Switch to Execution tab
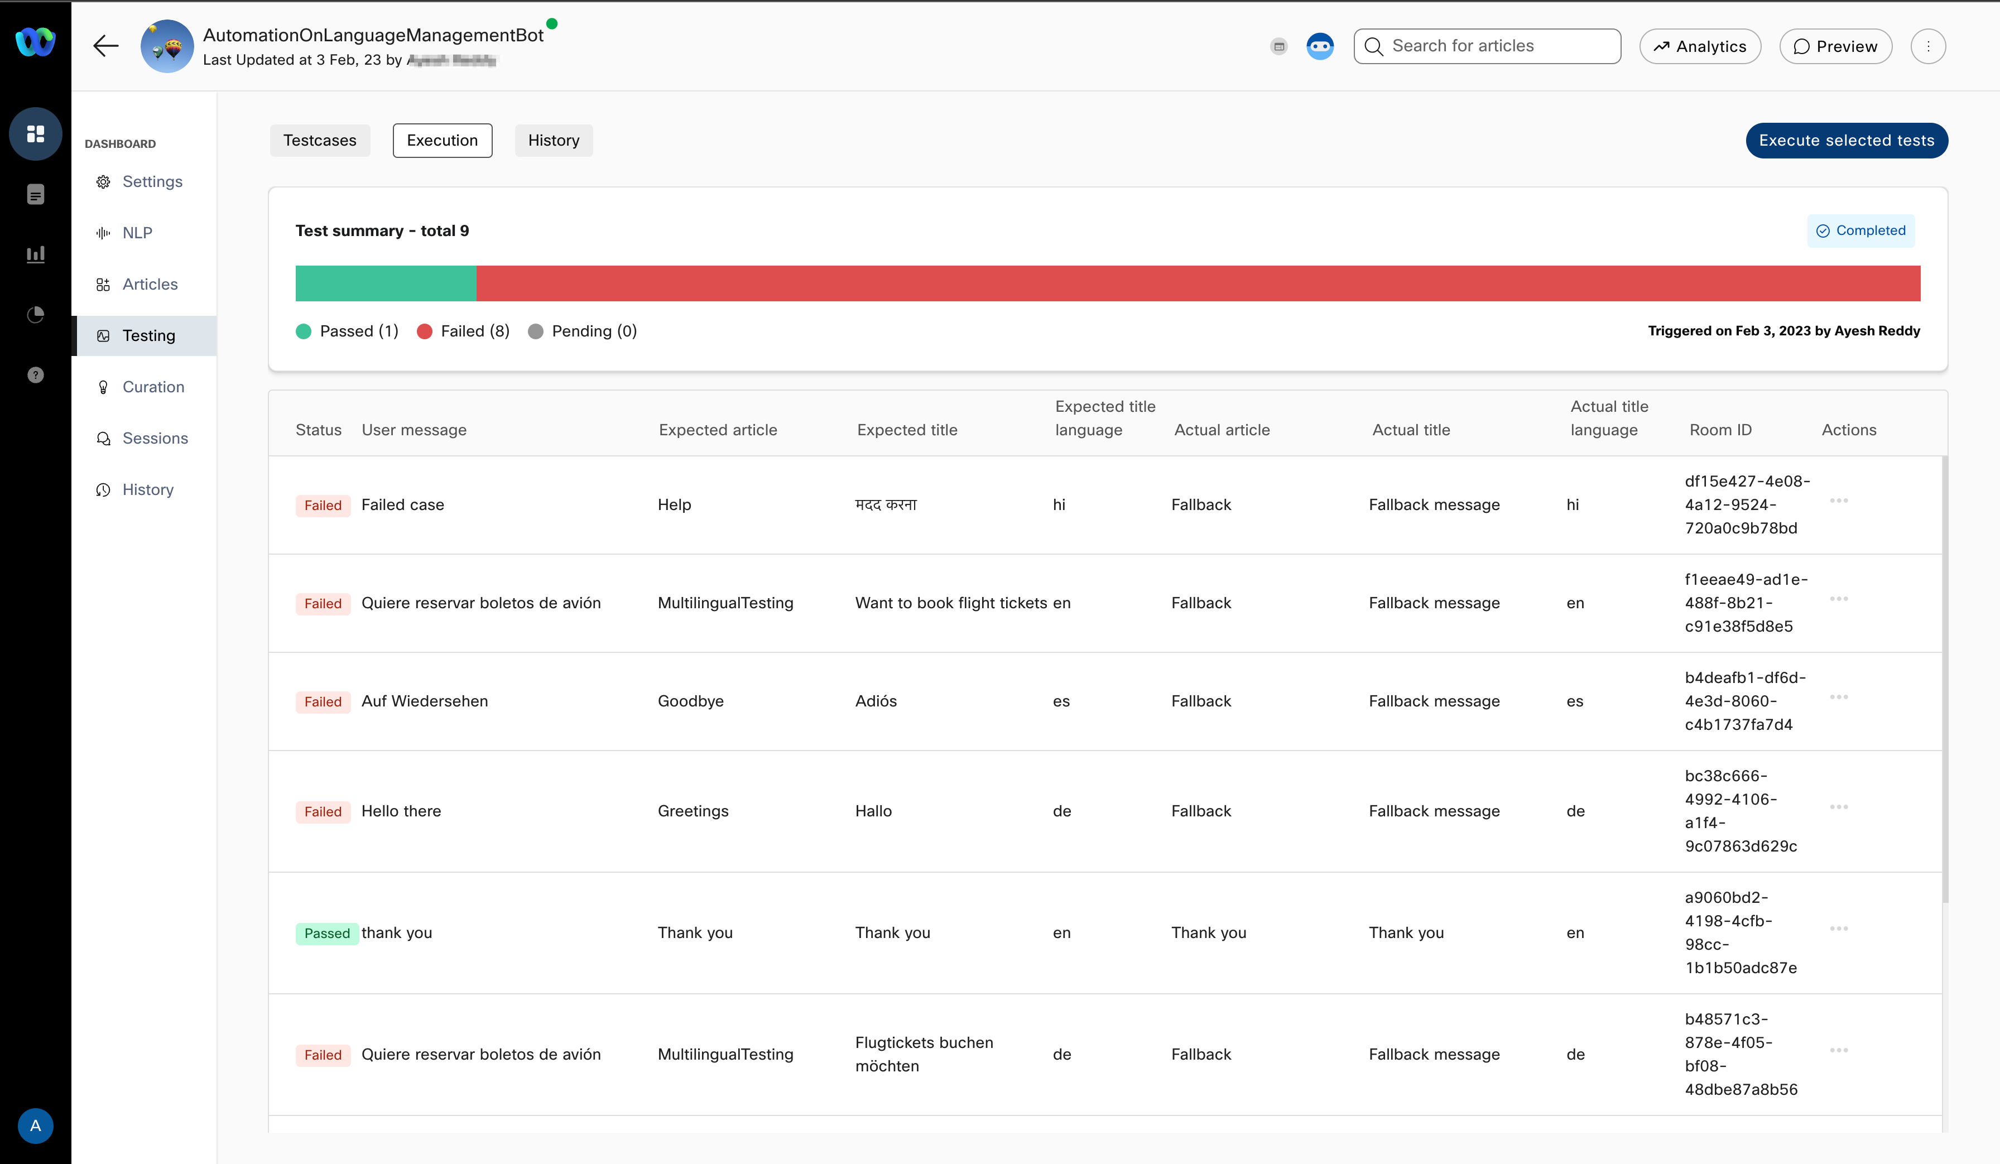2000x1164 pixels. [x=442, y=141]
